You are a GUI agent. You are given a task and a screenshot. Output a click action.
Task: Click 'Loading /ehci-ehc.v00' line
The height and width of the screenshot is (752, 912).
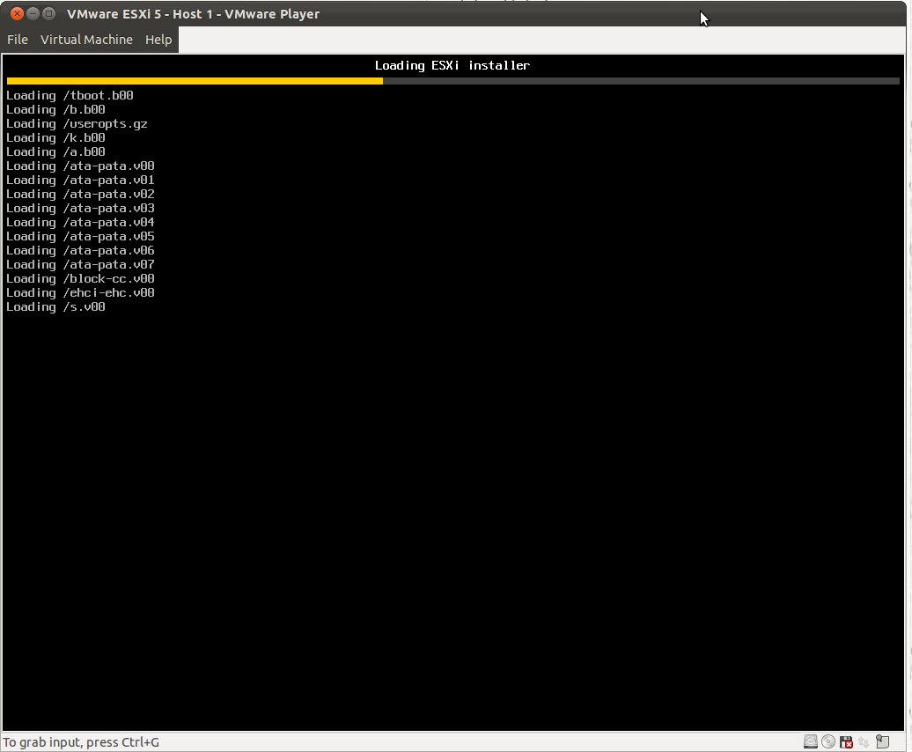click(x=80, y=292)
